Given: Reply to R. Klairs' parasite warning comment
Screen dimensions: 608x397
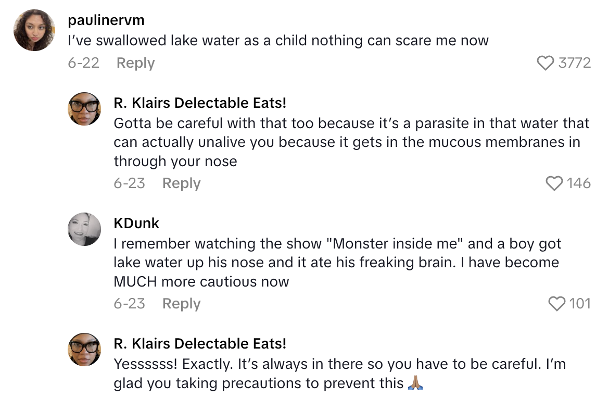Looking at the screenshot, I should [181, 183].
